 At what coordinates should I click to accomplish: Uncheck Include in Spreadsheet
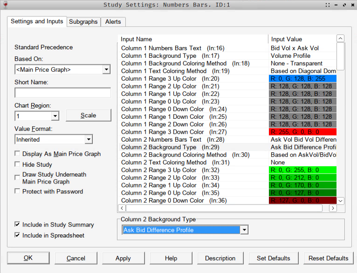click(x=17, y=235)
